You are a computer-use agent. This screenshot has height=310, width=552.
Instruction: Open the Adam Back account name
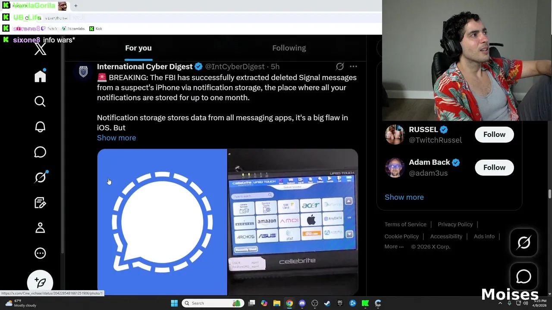429,162
